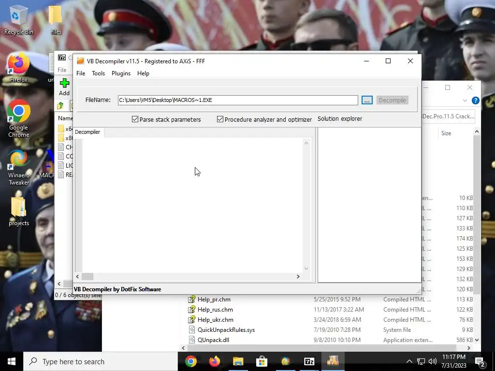The width and height of the screenshot is (495, 371).
Task: Click the decompiler pane scroll up arrow
Action: (x=306, y=143)
